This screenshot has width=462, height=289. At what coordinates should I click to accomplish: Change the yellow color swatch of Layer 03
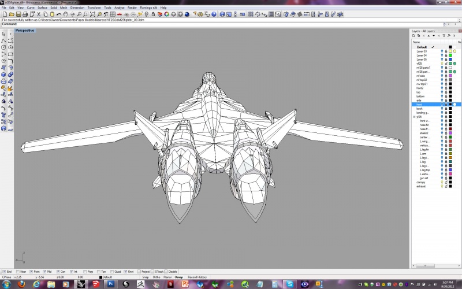coord(450,51)
